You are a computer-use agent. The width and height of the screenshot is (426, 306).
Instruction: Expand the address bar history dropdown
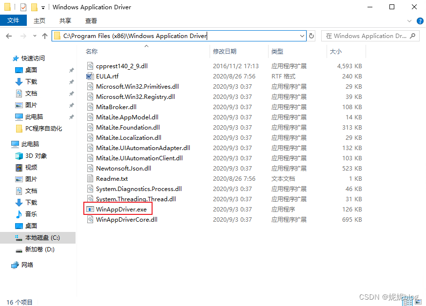(x=302, y=36)
